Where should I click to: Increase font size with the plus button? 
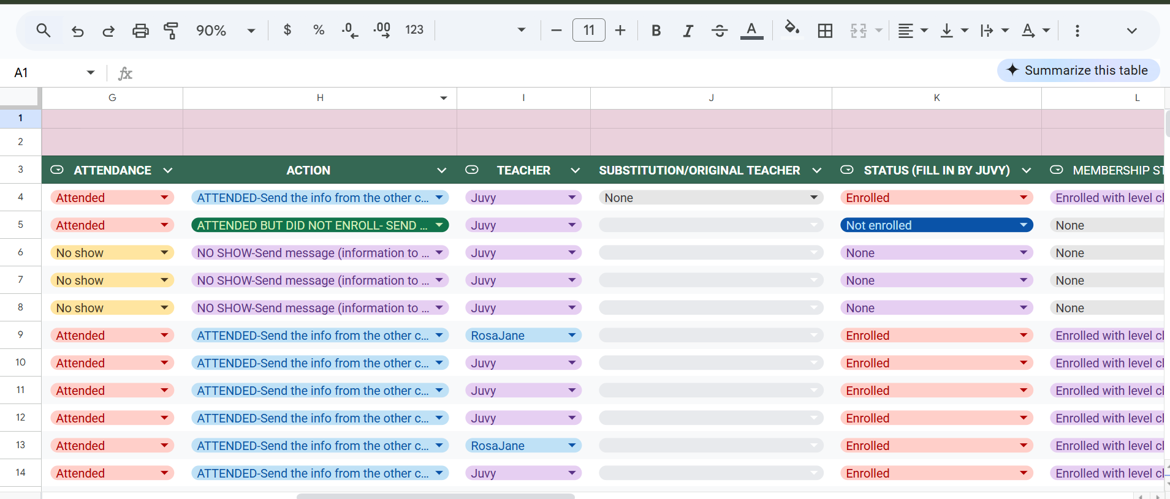[620, 30]
